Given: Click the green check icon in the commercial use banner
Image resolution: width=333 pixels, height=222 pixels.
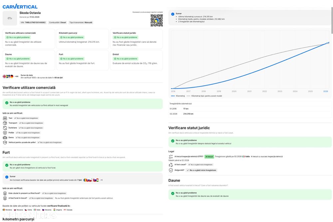Looking at the screenshot, I should [x=7, y=102].
